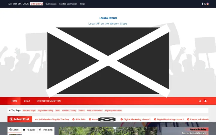Open the Facebook social icon
This screenshot has height=135, width=216.
pos(202,4)
